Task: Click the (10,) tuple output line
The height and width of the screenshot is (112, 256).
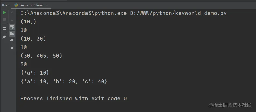Action: click(x=28, y=22)
